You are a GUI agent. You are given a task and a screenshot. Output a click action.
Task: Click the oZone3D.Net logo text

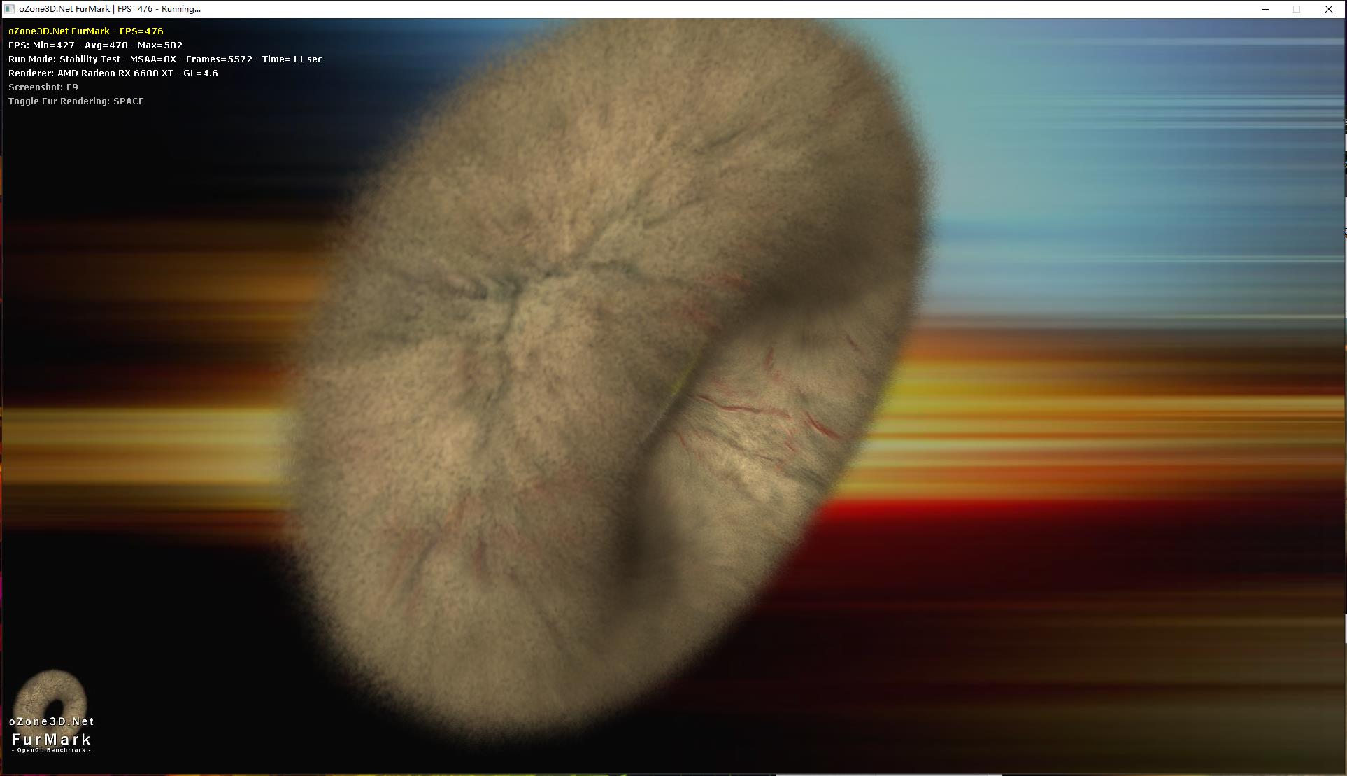click(51, 721)
